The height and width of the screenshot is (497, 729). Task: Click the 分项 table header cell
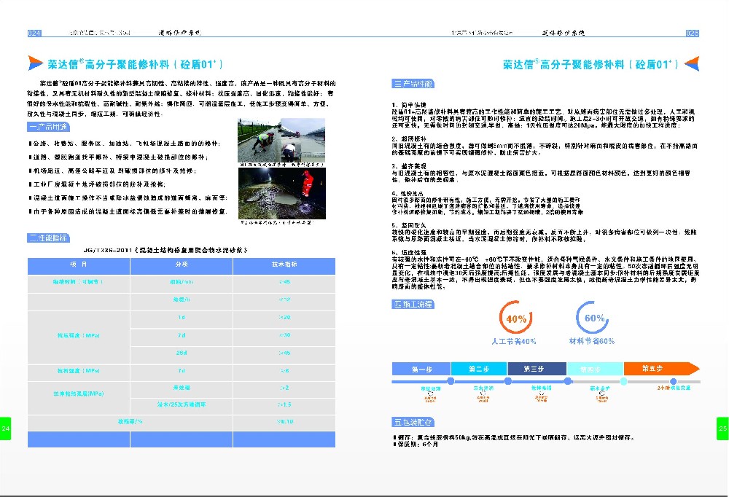[x=182, y=265]
